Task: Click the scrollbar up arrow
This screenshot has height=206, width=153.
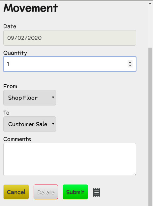Action: tap(150, 3)
